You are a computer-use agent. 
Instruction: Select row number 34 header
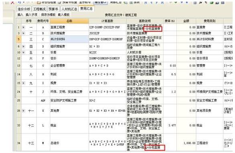(x=19, y=143)
